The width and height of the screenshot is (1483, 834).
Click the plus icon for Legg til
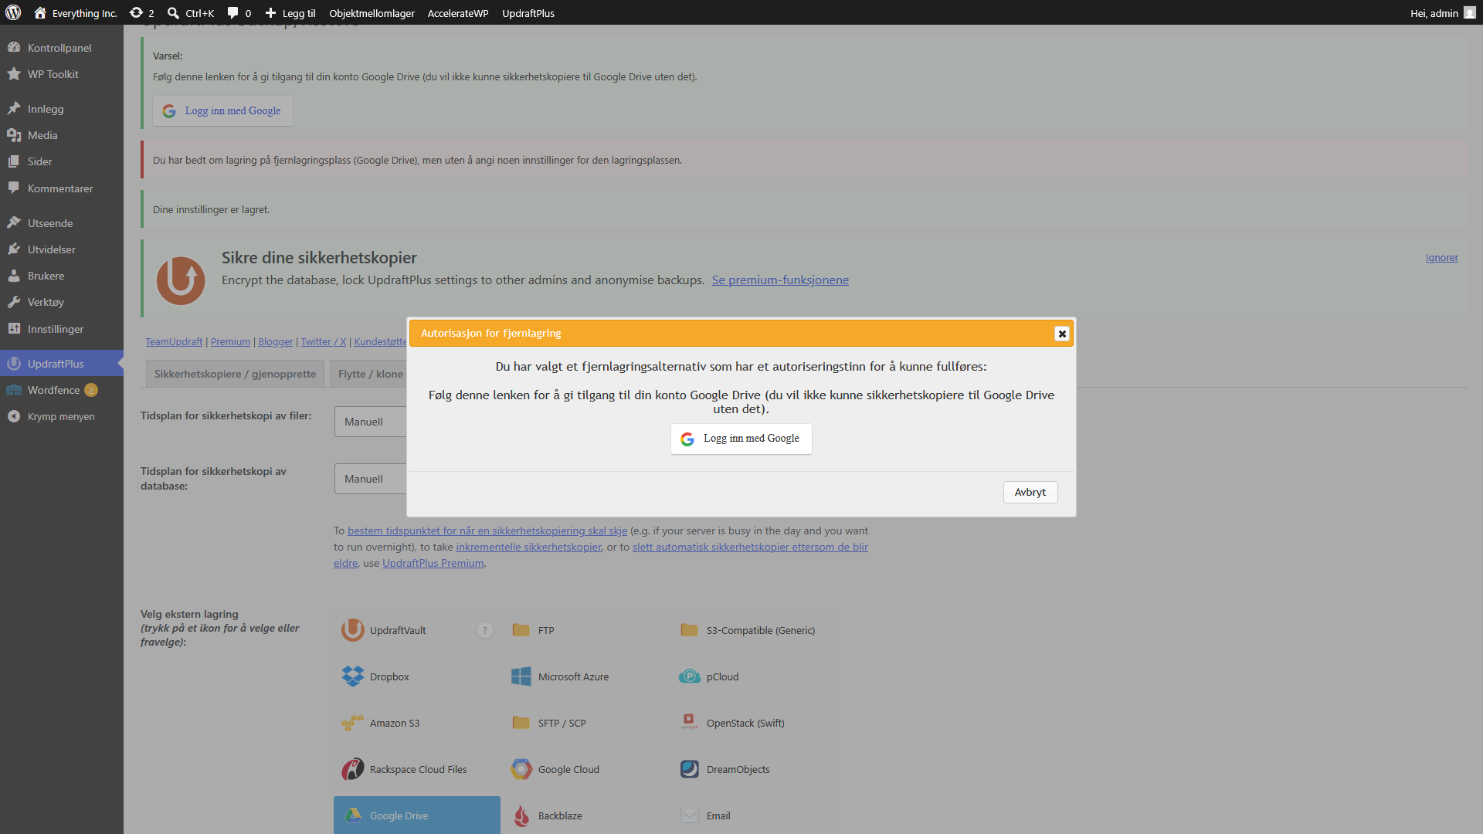[x=270, y=12]
